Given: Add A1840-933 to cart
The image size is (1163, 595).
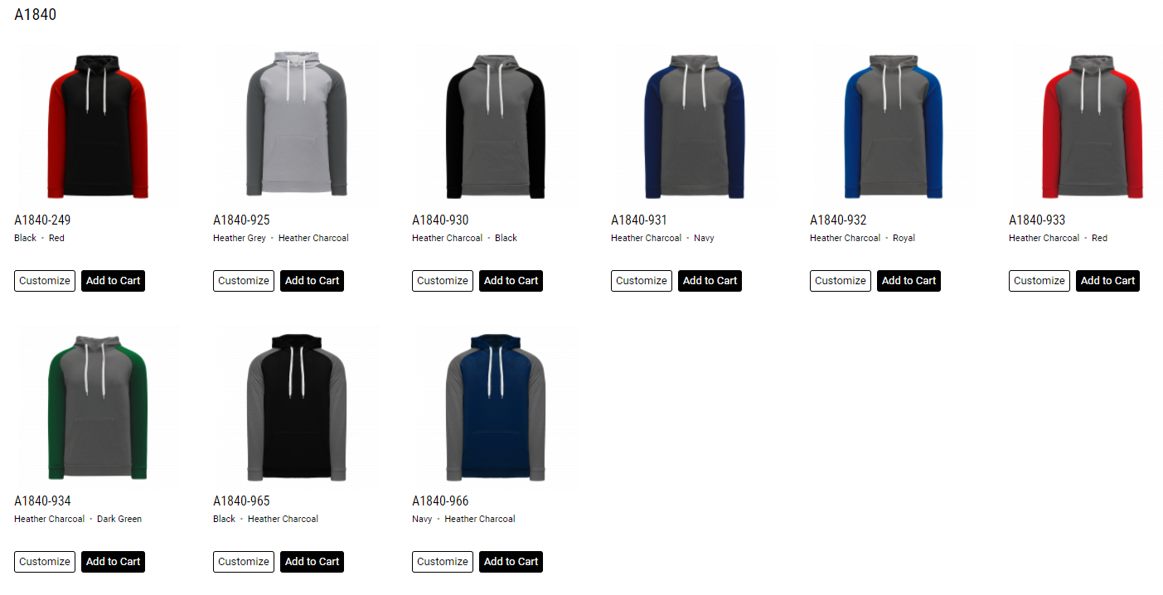Looking at the screenshot, I should (1107, 281).
